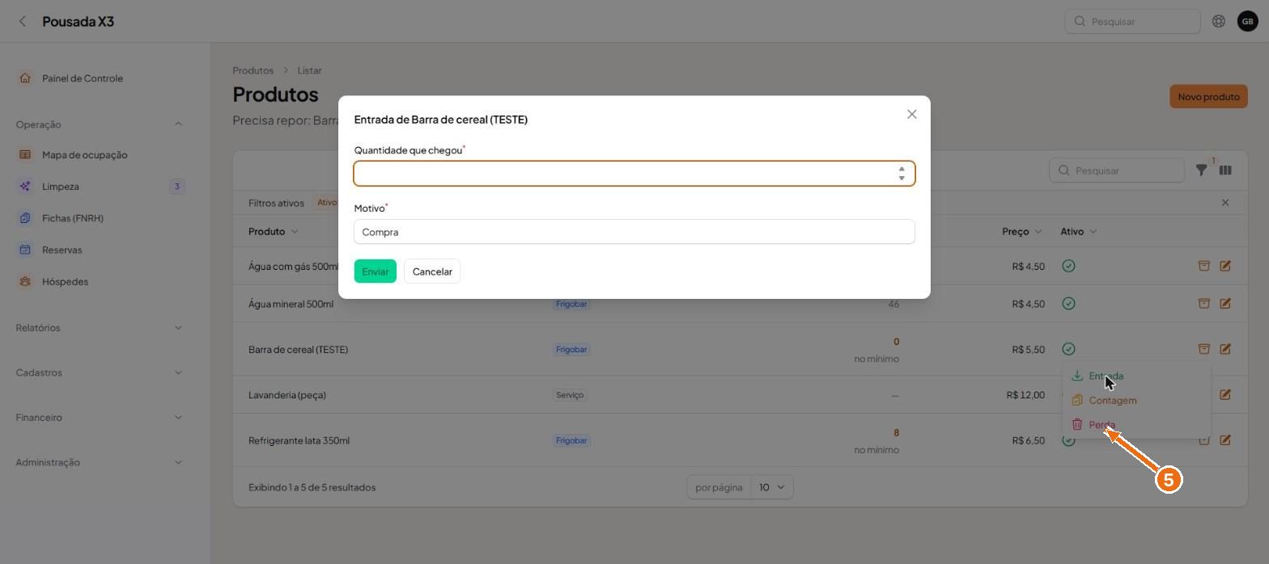Open the table filter funnel icon

1202,170
